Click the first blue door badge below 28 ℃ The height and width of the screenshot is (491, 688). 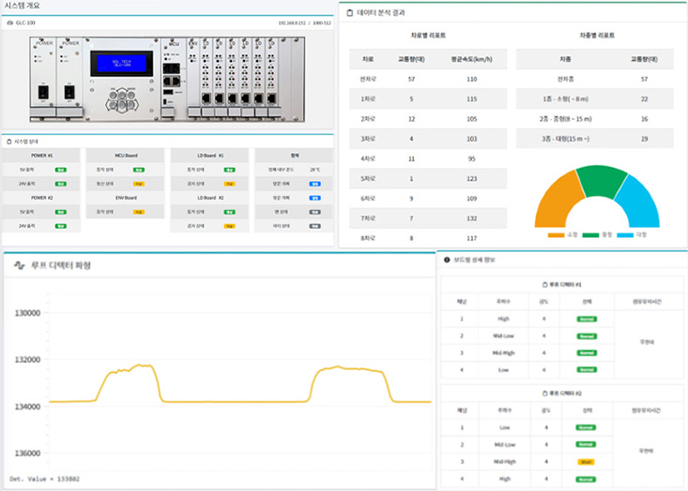[x=315, y=184]
